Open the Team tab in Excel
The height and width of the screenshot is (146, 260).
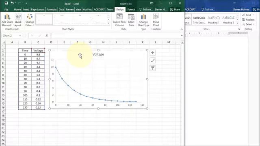coord(110,9)
